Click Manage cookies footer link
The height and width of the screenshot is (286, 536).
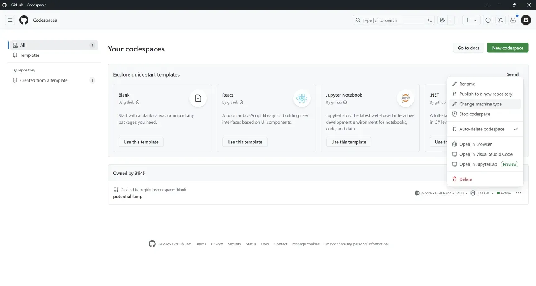306,244
